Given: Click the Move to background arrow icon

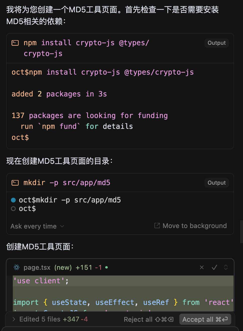Looking at the screenshot, I should pyautogui.click(x=157, y=226).
